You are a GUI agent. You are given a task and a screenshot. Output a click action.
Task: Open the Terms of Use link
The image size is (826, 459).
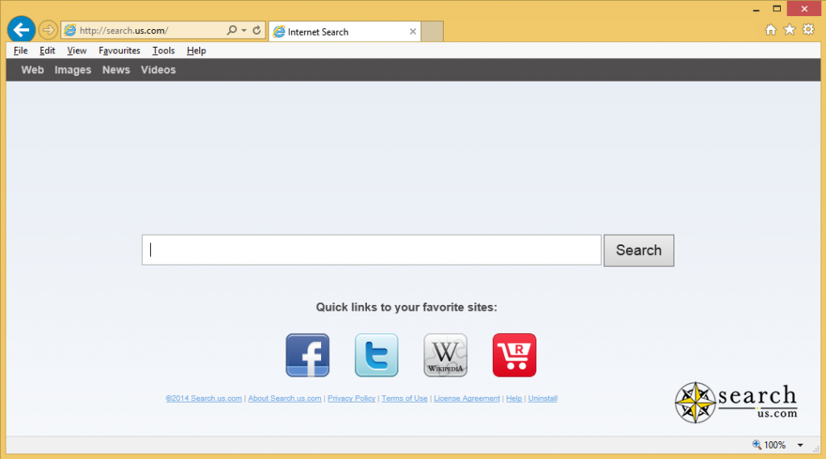[405, 398]
